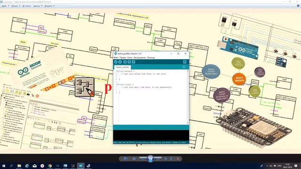Open a sketch using Arduino's Open icon
301x169 pixels.
click(x=129, y=61)
